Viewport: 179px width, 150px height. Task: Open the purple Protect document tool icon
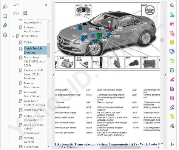coord(172,89)
